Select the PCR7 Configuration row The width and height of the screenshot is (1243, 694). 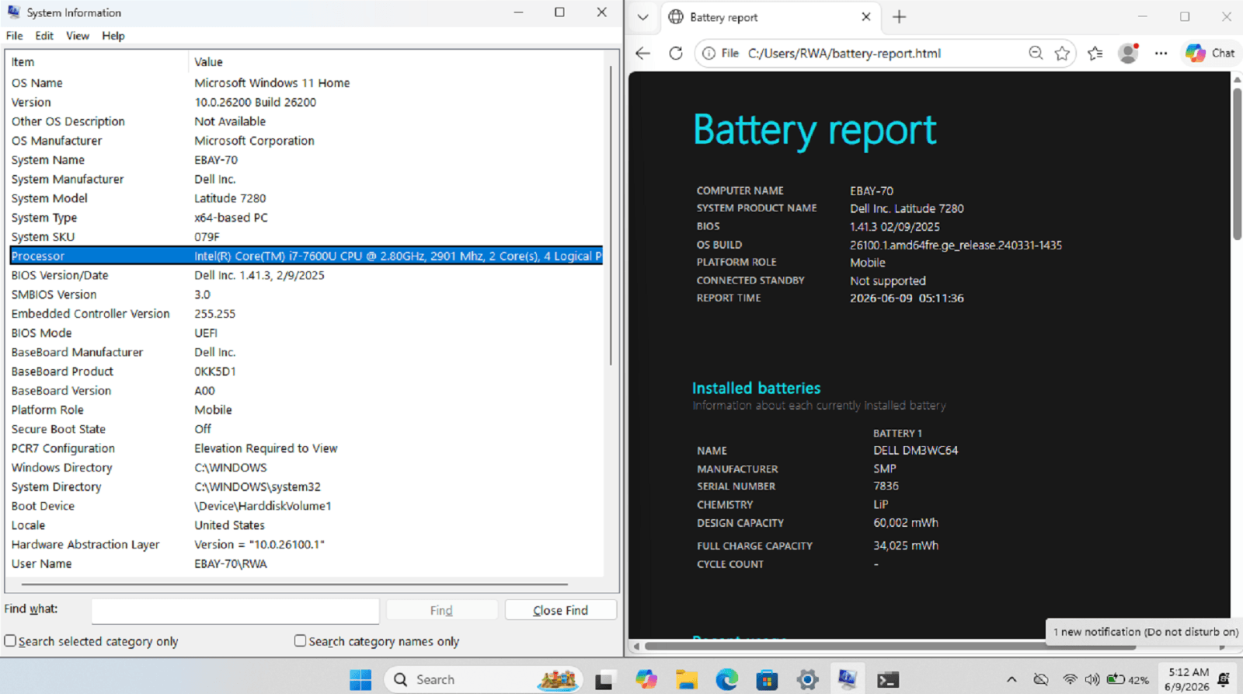[x=306, y=448]
